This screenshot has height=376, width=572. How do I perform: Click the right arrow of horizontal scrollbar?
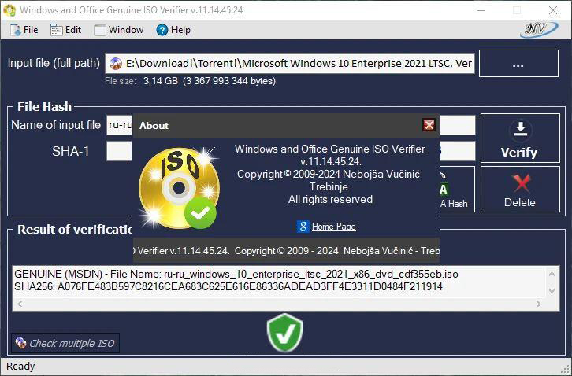(x=539, y=304)
